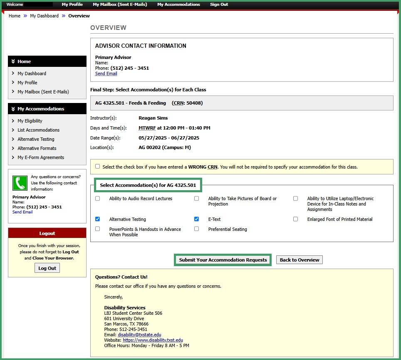Click the AG 4325.501 - Feeds & Feeding heading
Image resolution: width=401 pixels, height=360 pixels.
pyautogui.click(x=131, y=103)
